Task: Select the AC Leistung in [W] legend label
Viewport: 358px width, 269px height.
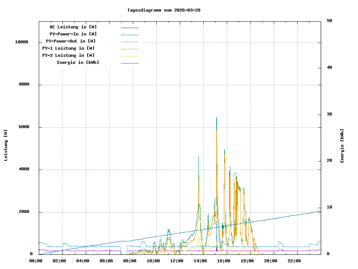Action: tap(73, 27)
